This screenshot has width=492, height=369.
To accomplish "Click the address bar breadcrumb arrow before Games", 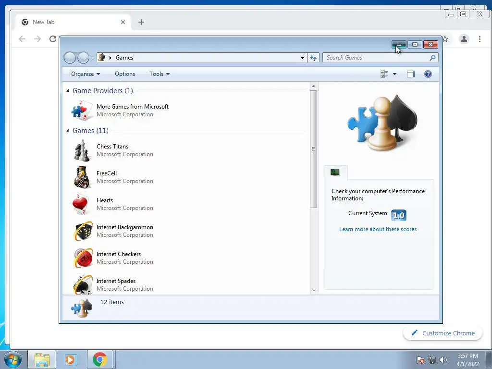I will tap(111, 58).
